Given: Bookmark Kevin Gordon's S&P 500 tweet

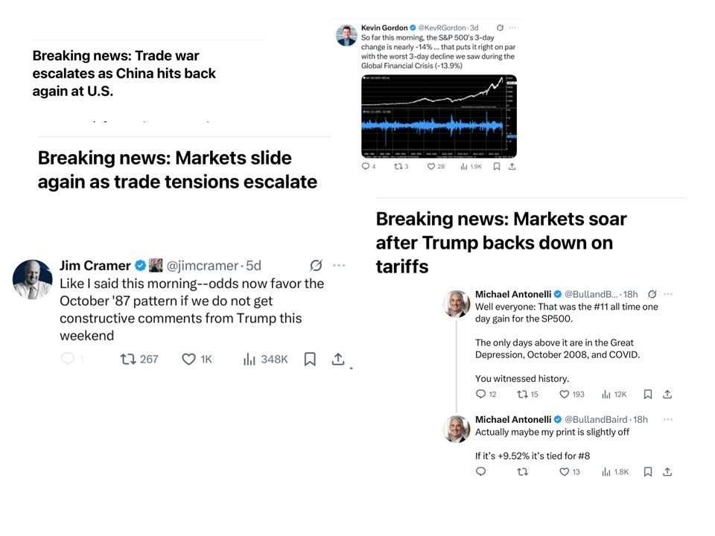Looking at the screenshot, I should (x=497, y=167).
